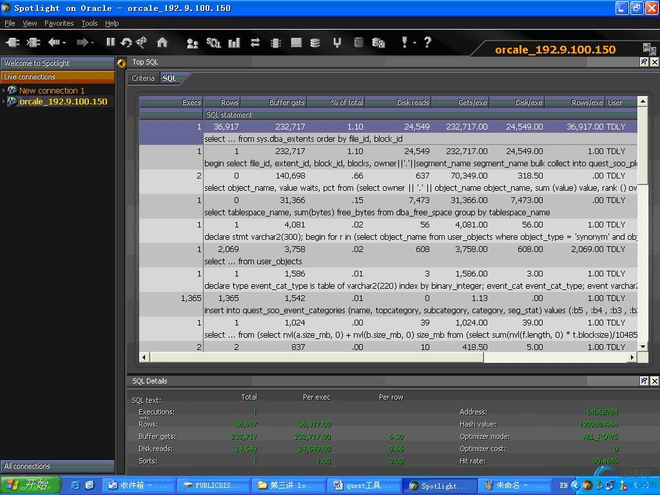Click the checkered flag calibrate icon

(x=142, y=42)
